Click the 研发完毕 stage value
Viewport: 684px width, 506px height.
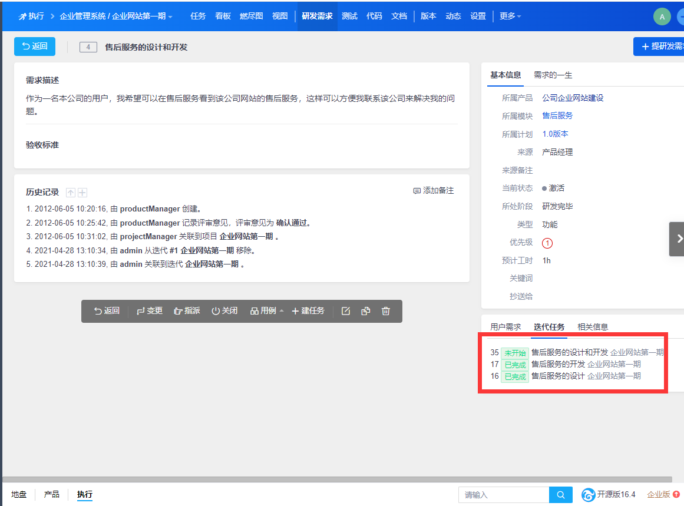click(x=557, y=206)
